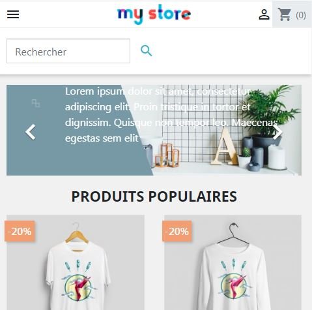Open the long-sleeve hummingbird sweater product
The image size is (312, 310).
pyautogui.click(x=233, y=262)
